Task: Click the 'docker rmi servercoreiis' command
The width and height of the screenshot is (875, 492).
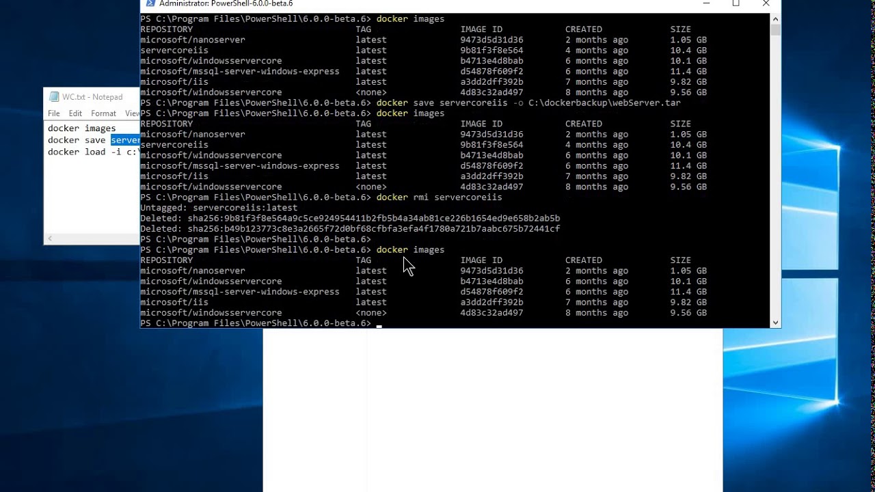Action: point(439,197)
